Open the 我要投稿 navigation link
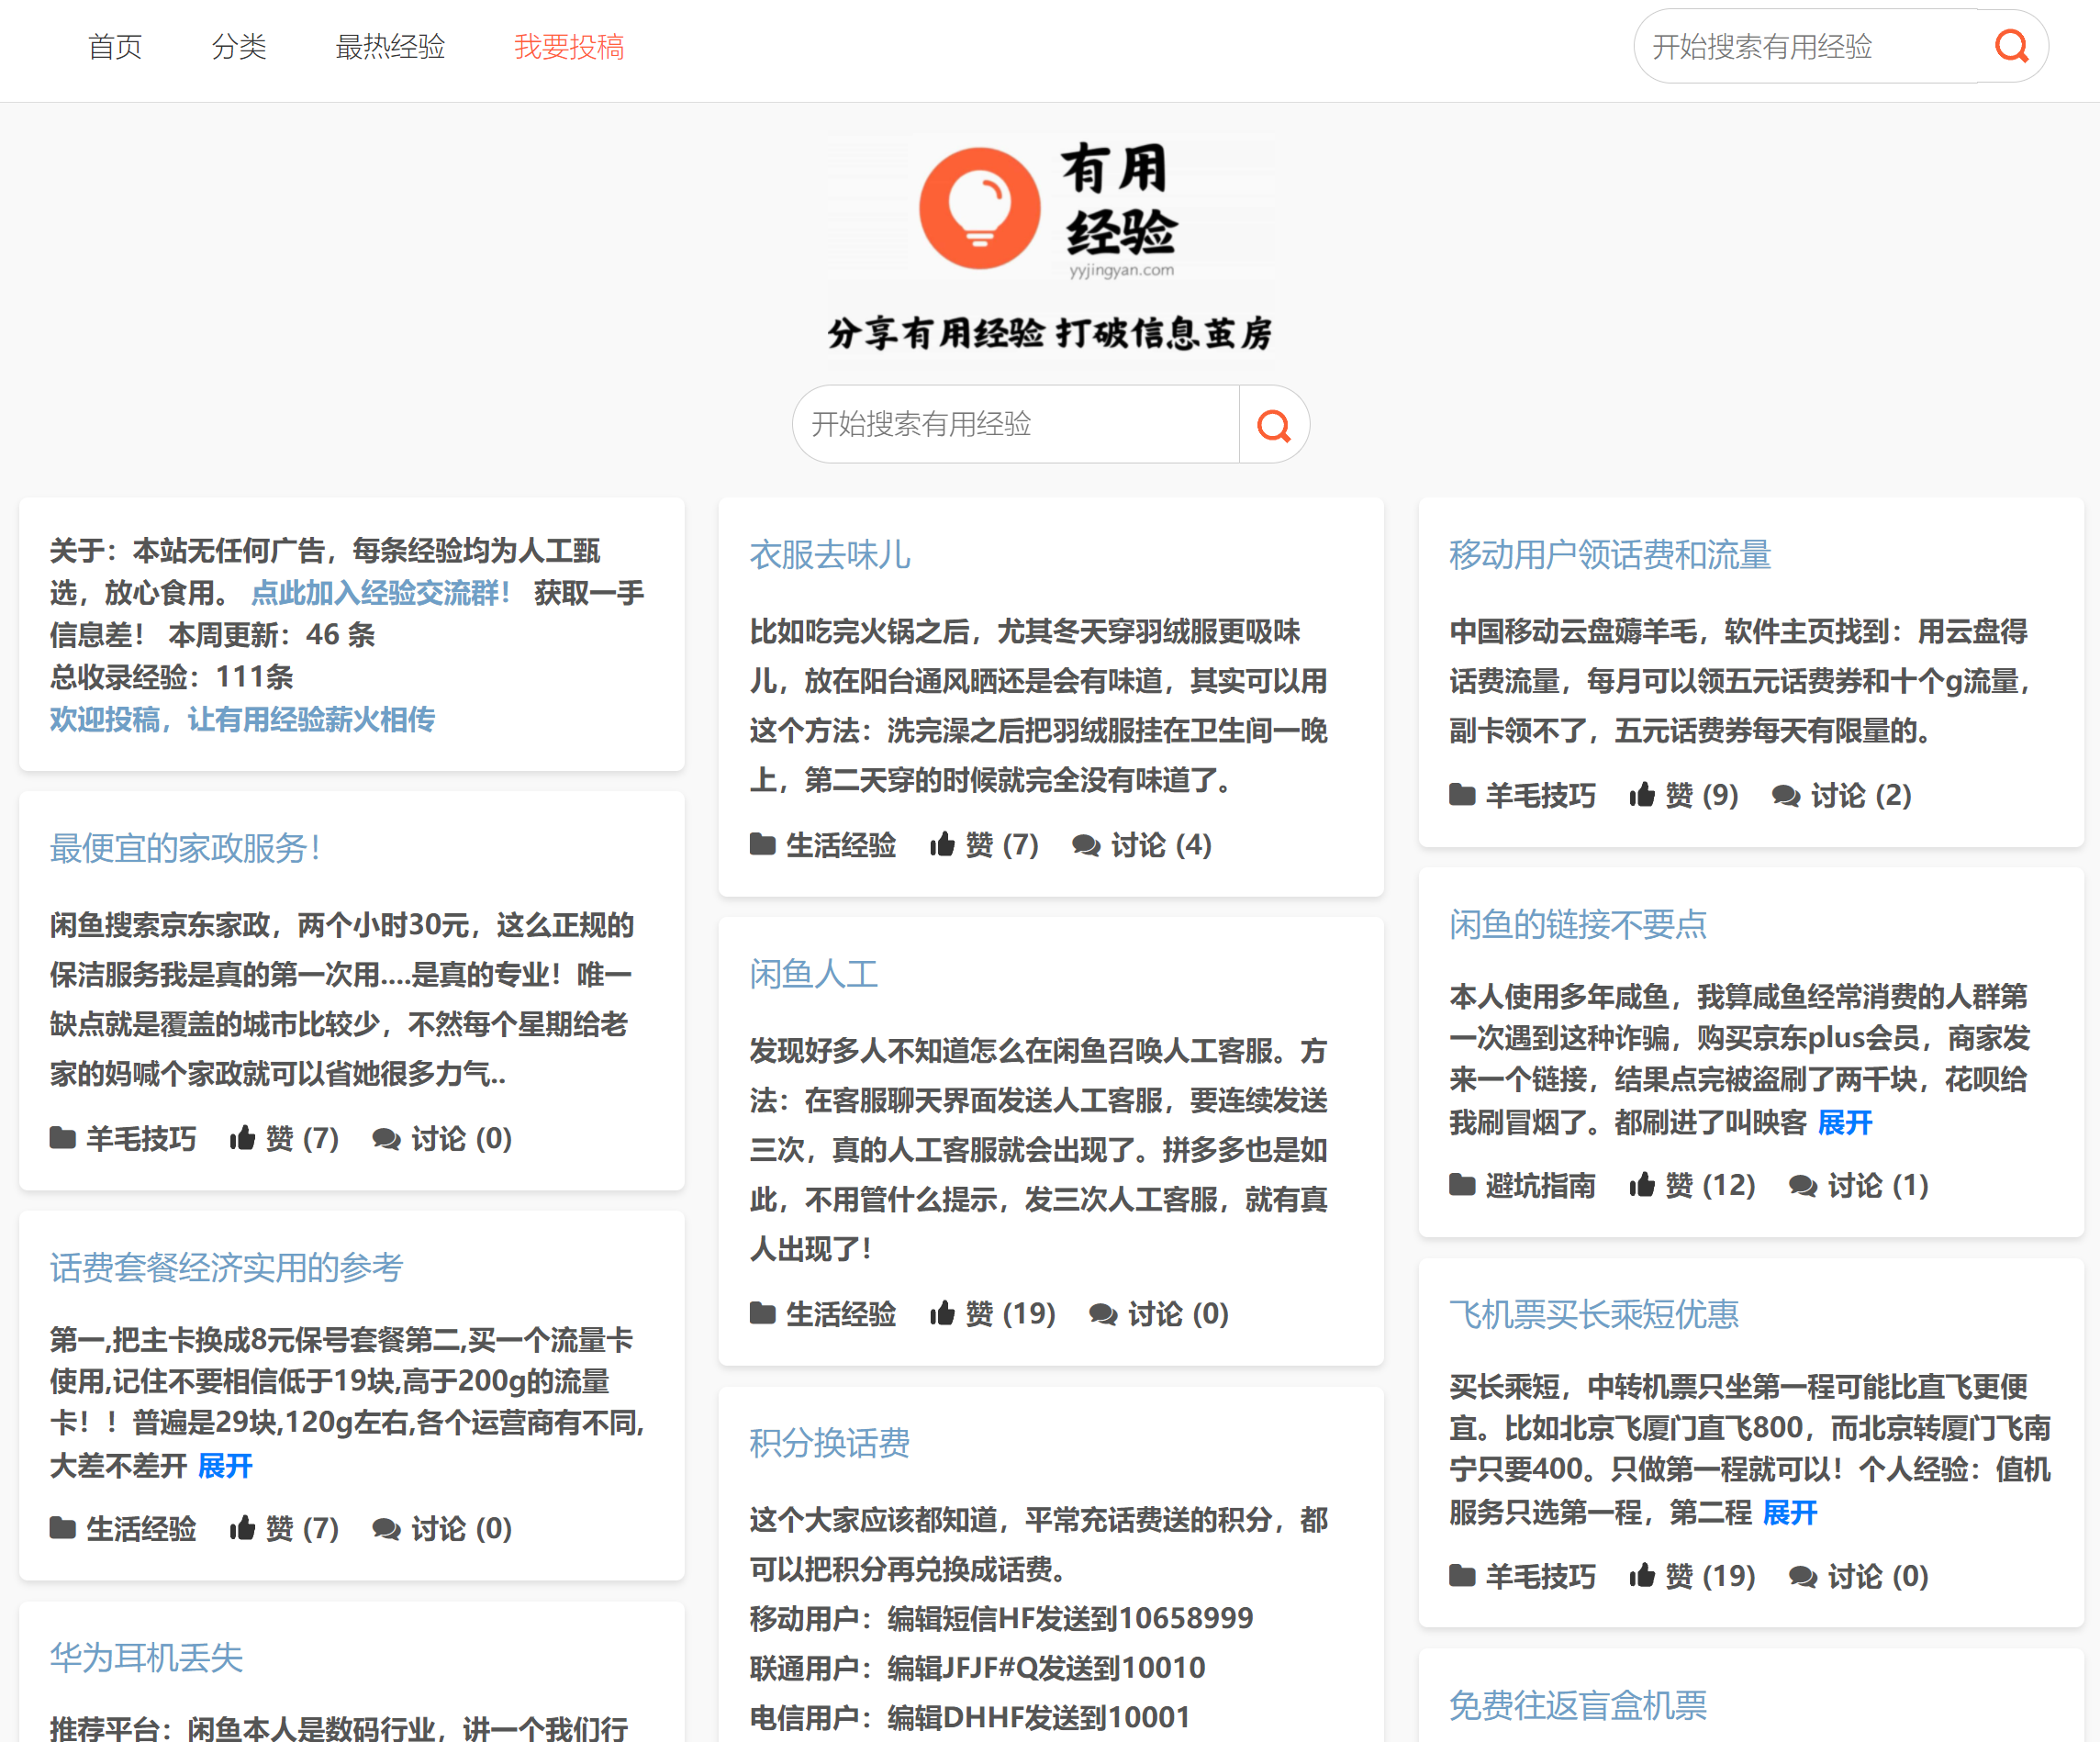Screen dimensions: 2100x1742 click(569, 47)
